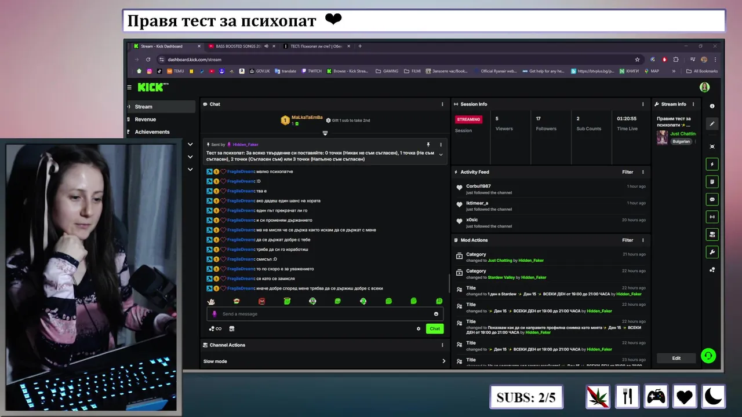Open a new browser tab with the plus button
The height and width of the screenshot is (417, 742).
click(x=360, y=46)
